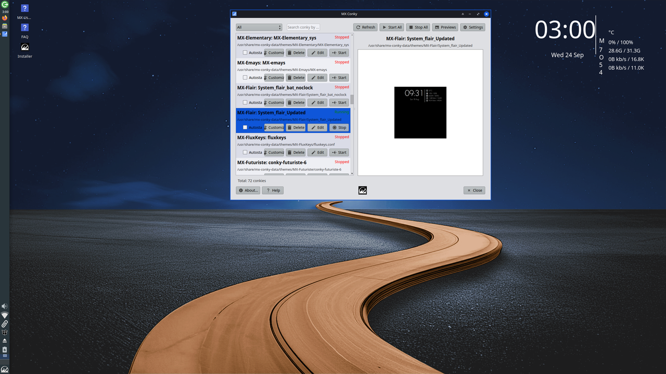
Task: Launch the Installer desktop icon
Action: click(24, 50)
